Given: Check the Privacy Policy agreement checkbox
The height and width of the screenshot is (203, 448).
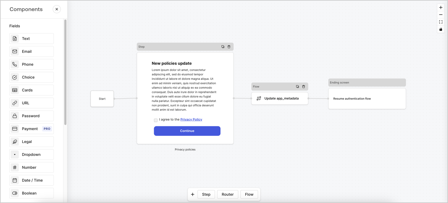Looking at the screenshot, I should [x=156, y=120].
